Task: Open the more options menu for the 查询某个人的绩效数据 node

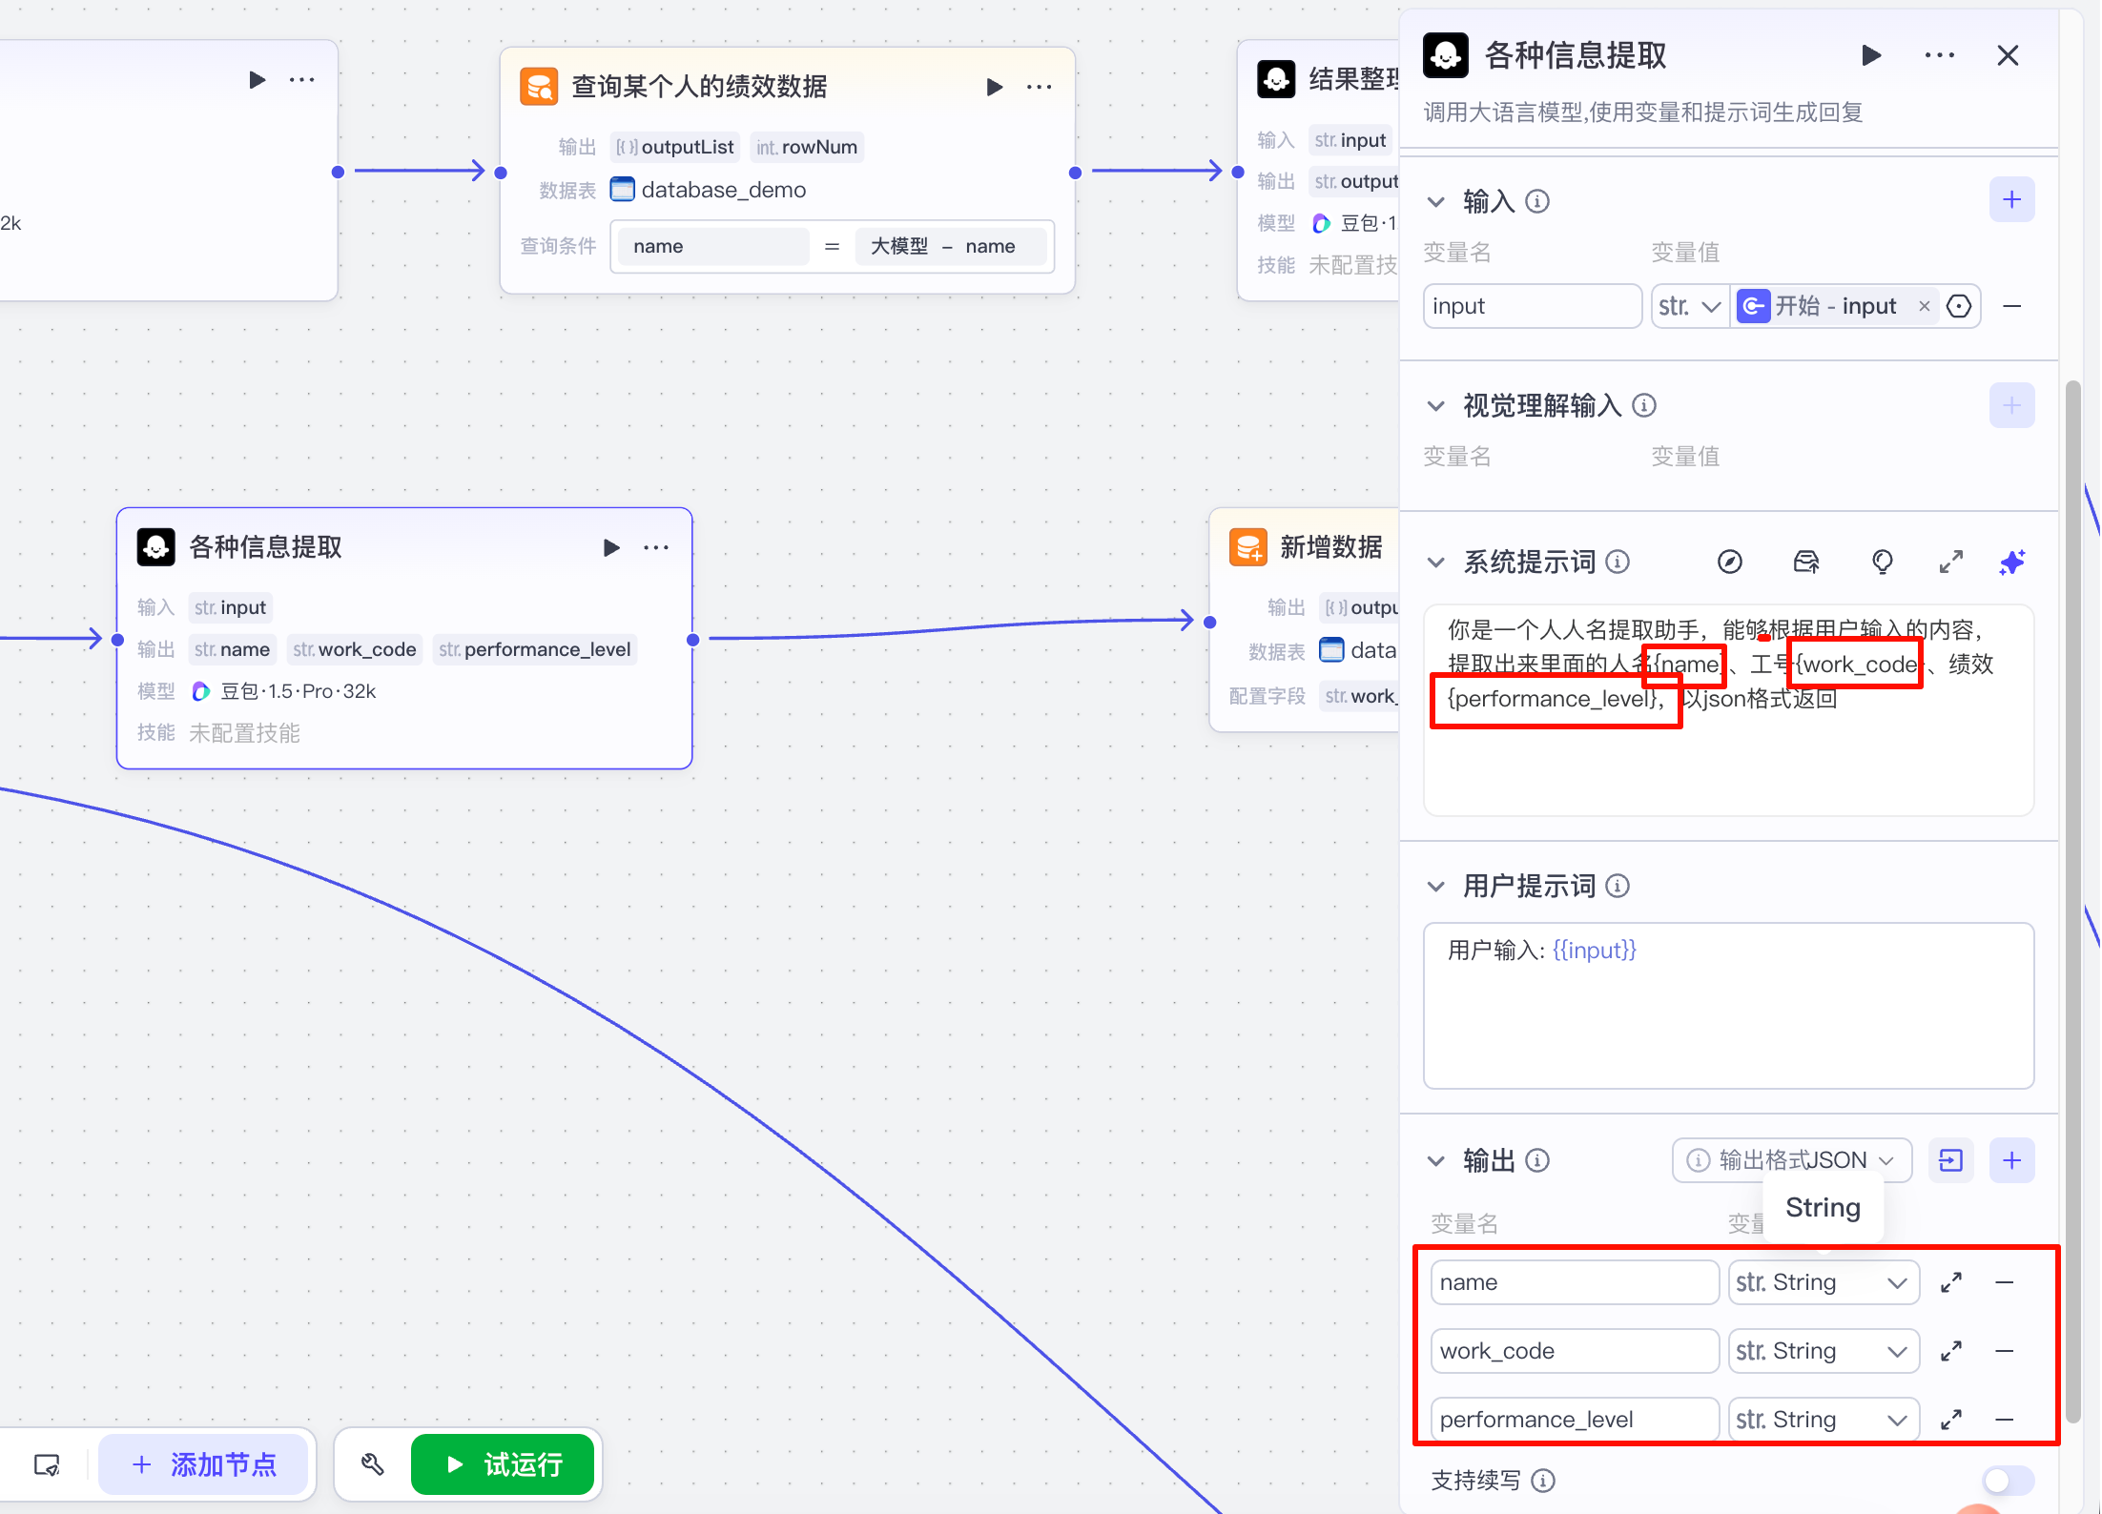Action: (1039, 87)
